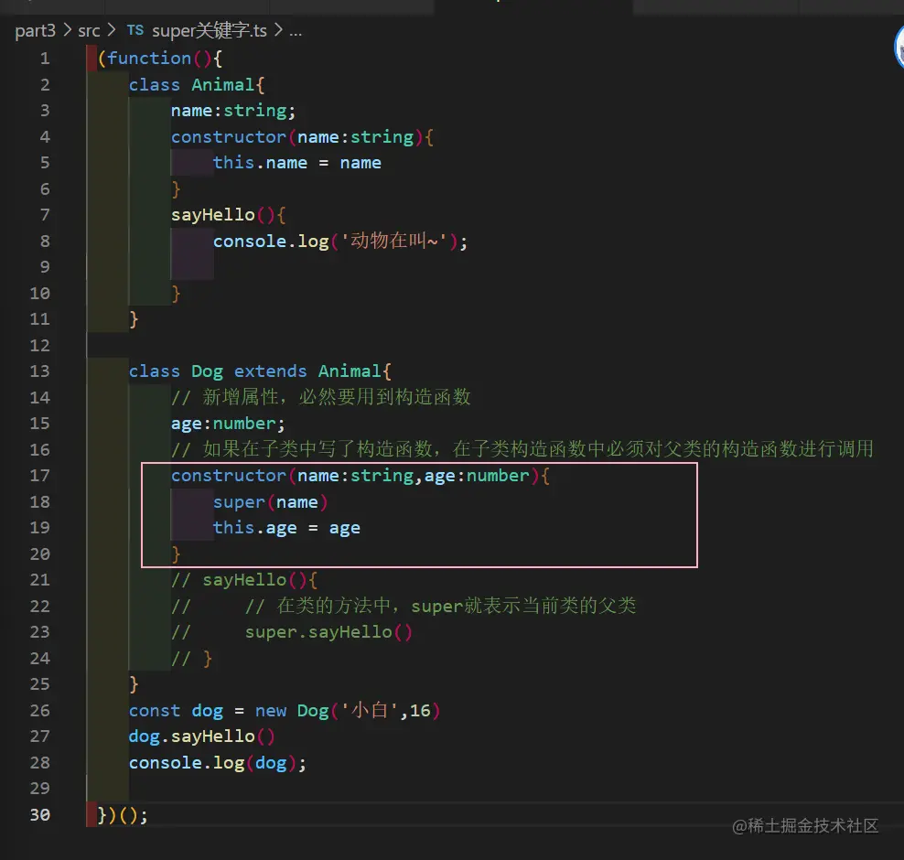This screenshot has width=904, height=860.
Task: Click line number 1 in the gutter
Action: coord(45,59)
